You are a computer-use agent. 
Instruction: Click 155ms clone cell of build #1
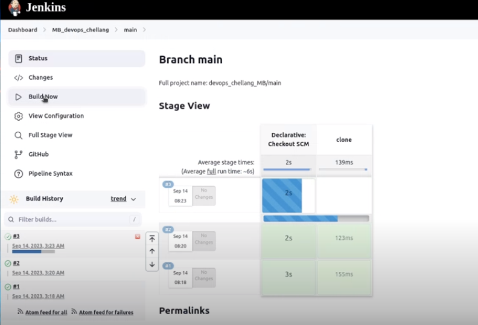click(344, 277)
